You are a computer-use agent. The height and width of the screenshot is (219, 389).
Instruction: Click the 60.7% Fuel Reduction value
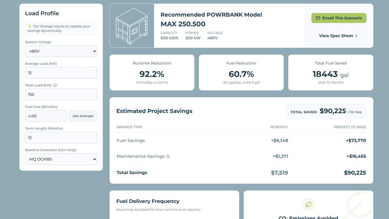tap(241, 74)
